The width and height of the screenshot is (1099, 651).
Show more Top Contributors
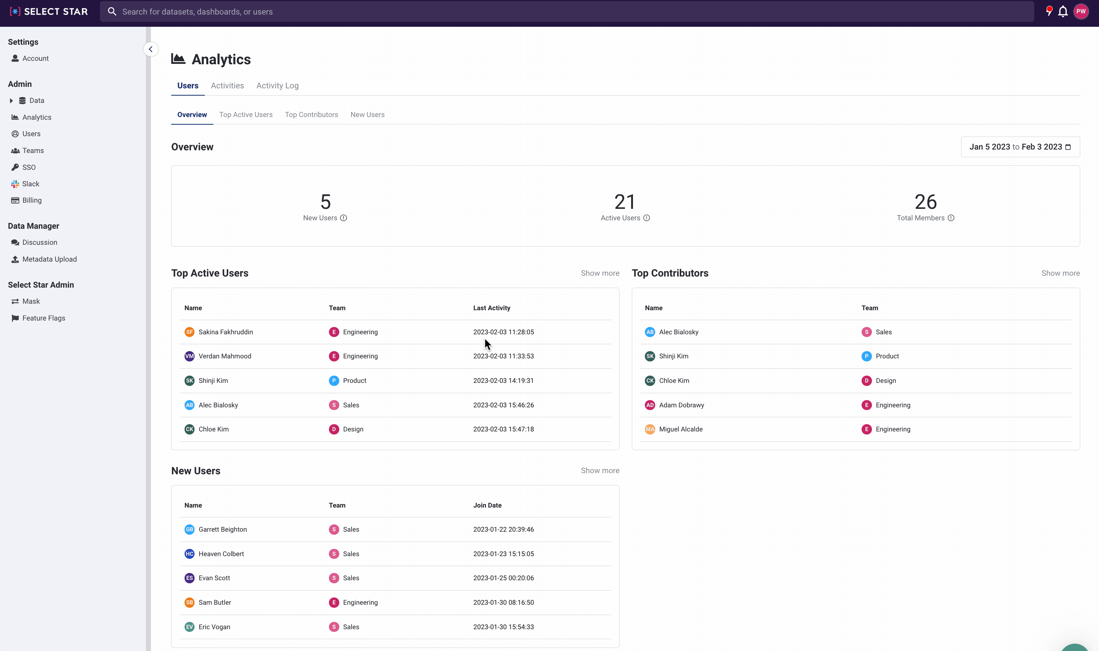1060,273
